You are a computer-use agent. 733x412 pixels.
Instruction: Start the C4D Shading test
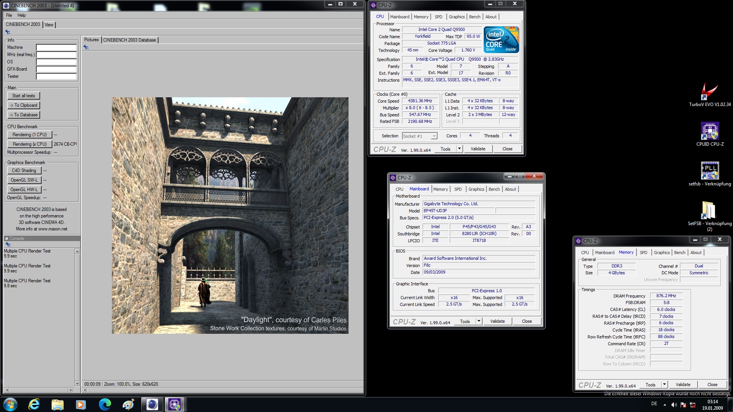(x=24, y=171)
